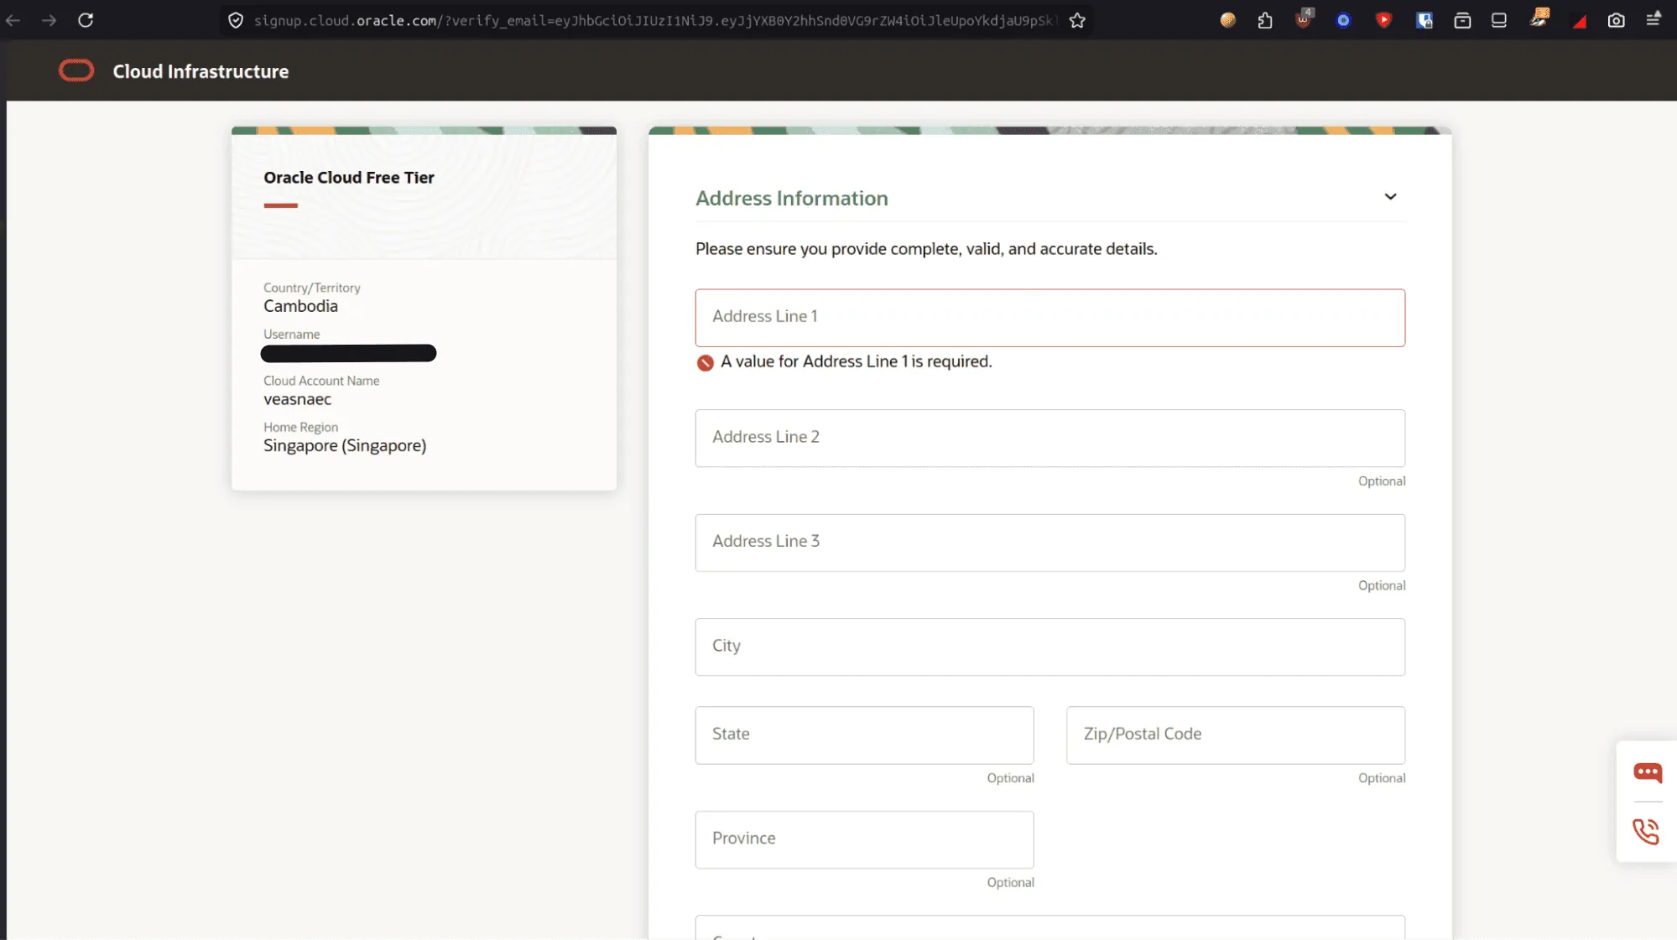
Task: Click the Cloud Infrastructure header title
Action: (201, 71)
